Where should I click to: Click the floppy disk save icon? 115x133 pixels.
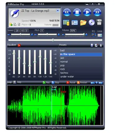pos(99,22)
